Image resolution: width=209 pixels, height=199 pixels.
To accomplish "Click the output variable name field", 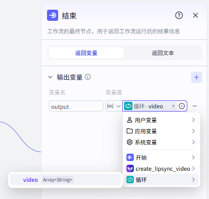I will [x=76, y=106].
